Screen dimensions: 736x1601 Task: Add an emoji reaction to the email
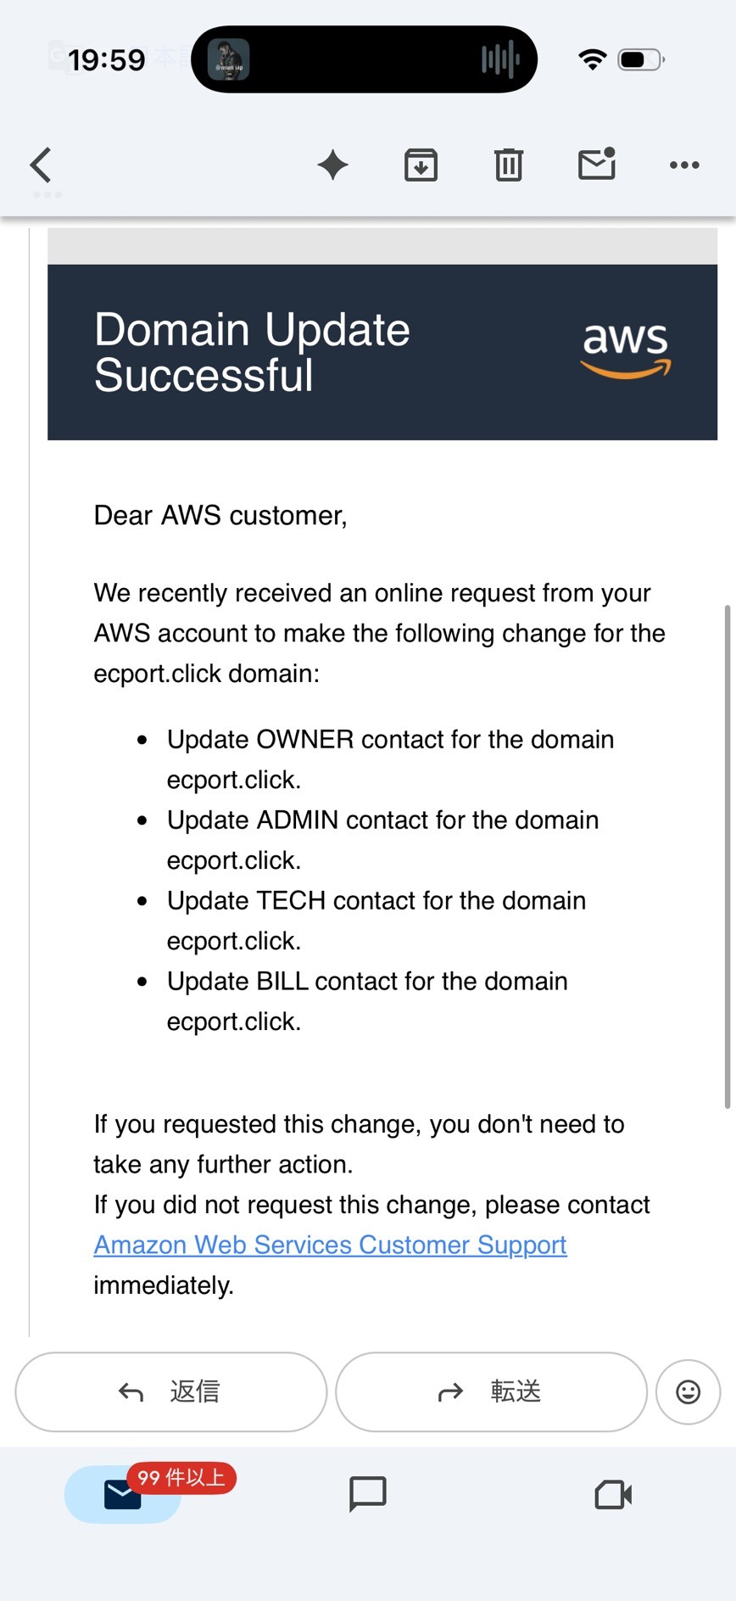pos(688,1391)
